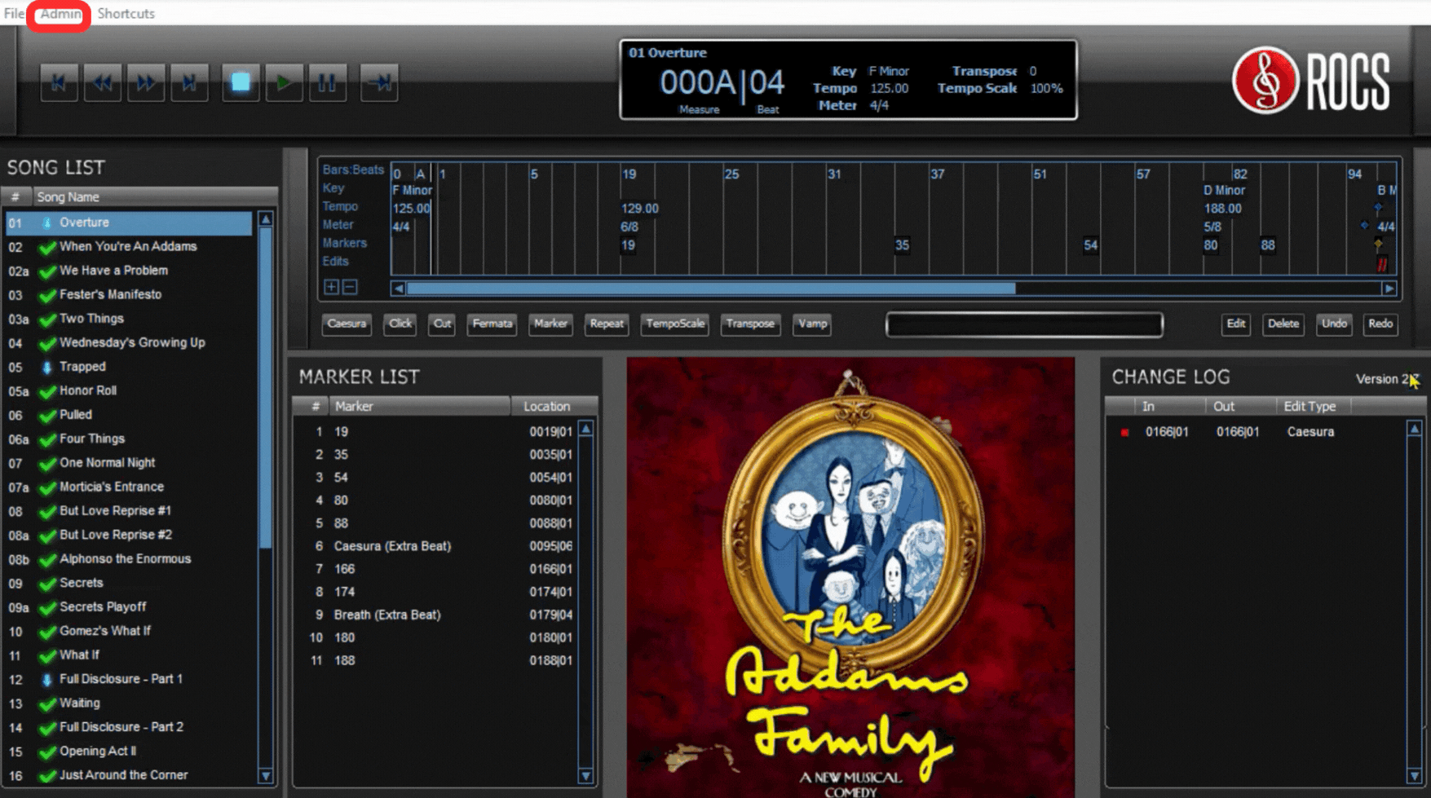1431x798 pixels.
Task: Click the Song Name column header
Action: click(x=153, y=197)
